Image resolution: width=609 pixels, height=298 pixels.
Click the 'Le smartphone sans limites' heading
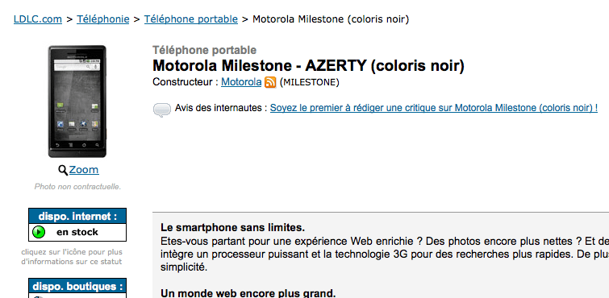[232, 227]
